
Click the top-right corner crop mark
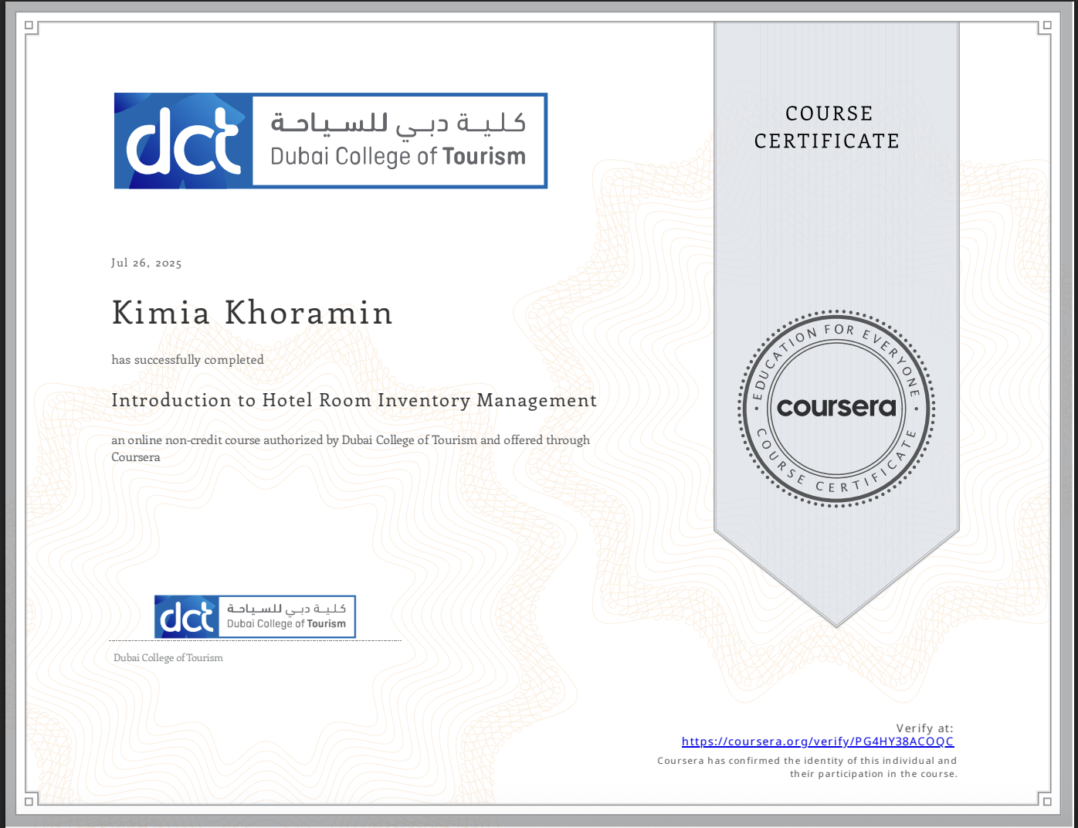(x=1048, y=25)
